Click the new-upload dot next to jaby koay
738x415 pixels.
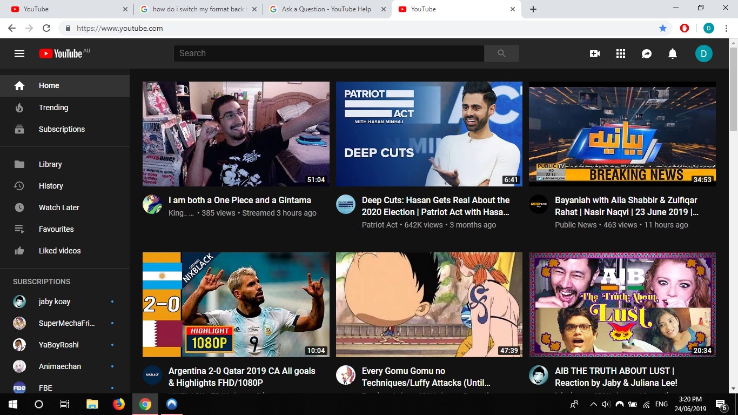112,302
